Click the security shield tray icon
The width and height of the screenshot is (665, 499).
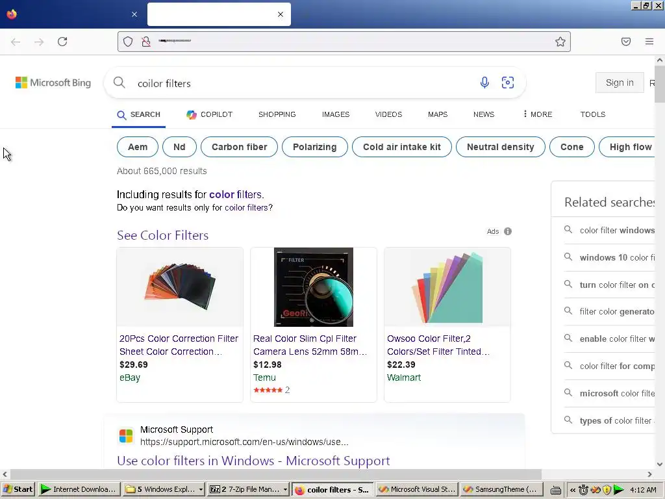coord(607,490)
